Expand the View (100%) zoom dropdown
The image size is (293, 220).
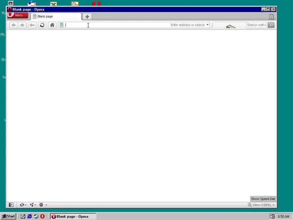pos(263,205)
